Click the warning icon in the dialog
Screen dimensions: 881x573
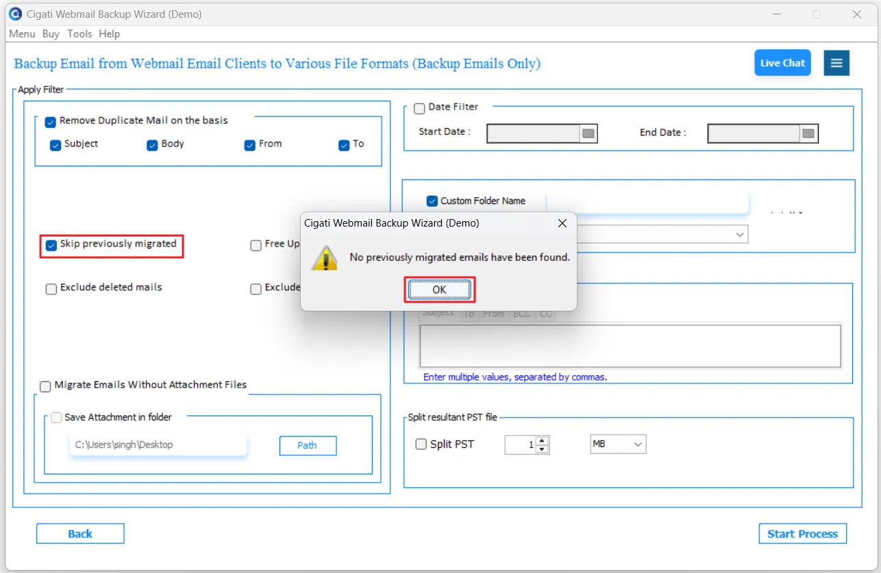[x=324, y=257]
